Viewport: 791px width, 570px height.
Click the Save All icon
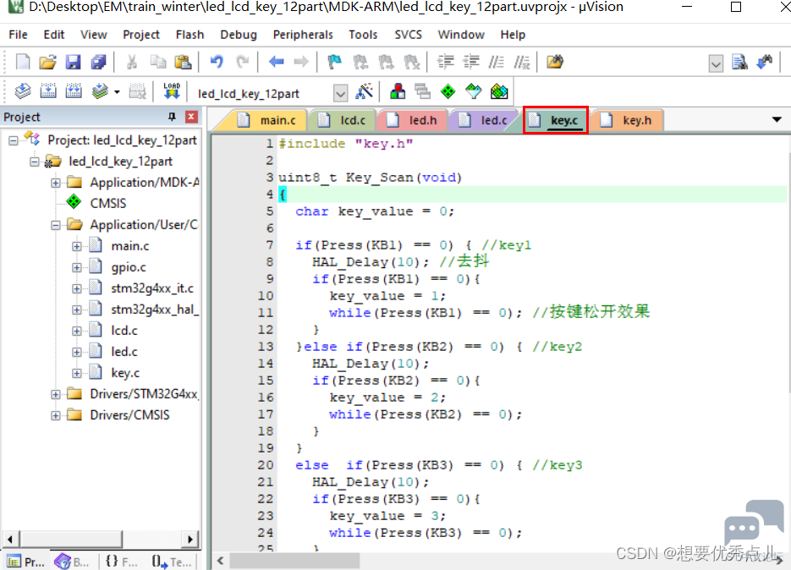98,62
